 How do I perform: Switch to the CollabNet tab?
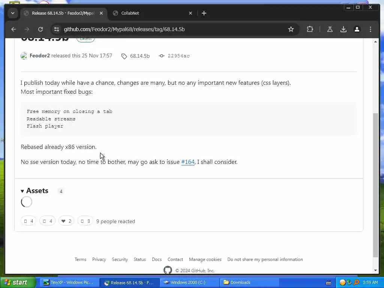point(152,13)
